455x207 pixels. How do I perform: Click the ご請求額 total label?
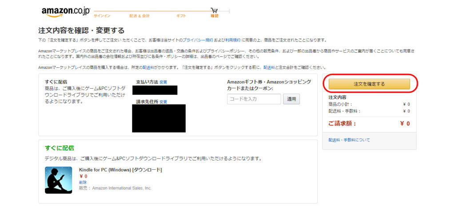click(342, 124)
